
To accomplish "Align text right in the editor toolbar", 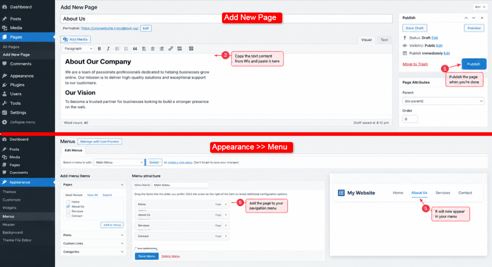I will tap(161, 48).
